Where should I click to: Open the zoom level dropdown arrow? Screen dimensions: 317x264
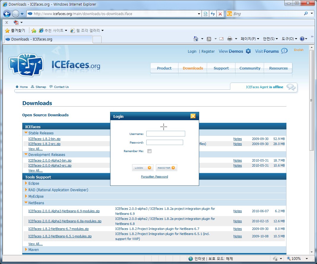(307, 259)
